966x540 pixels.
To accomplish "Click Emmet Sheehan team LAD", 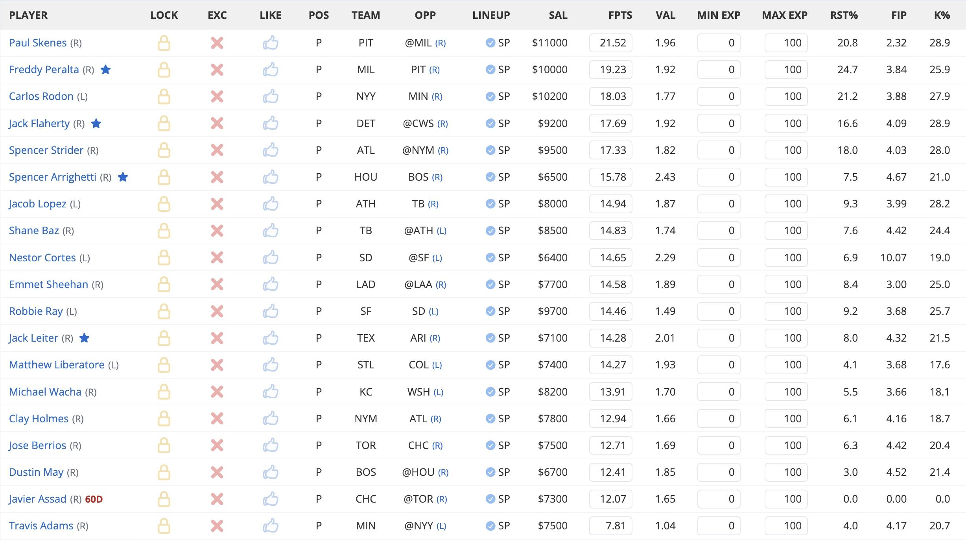I will 366,285.
